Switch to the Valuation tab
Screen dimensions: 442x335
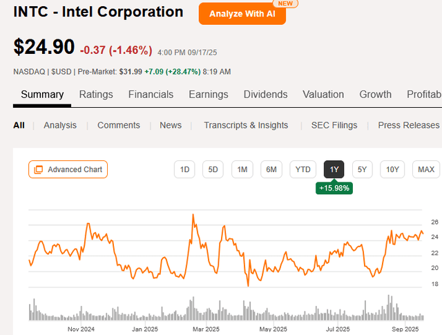pyautogui.click(x=323, y=95)
